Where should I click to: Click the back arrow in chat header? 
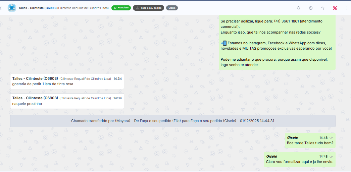tap(1, 8)
